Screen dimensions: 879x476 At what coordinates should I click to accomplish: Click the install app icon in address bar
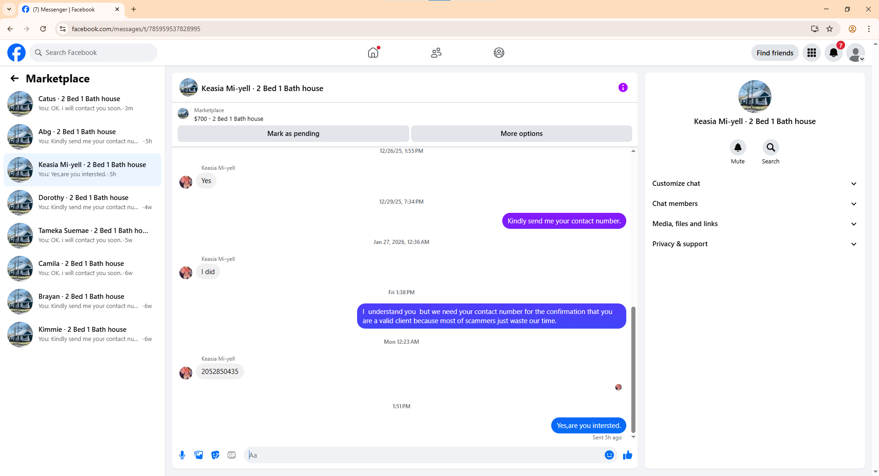point(814,29)
